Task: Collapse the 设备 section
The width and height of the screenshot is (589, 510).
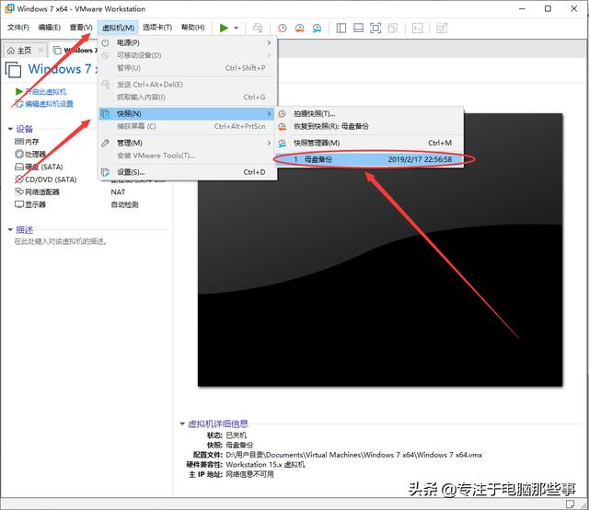Action: pyautogui.click(x=10, y=129)
